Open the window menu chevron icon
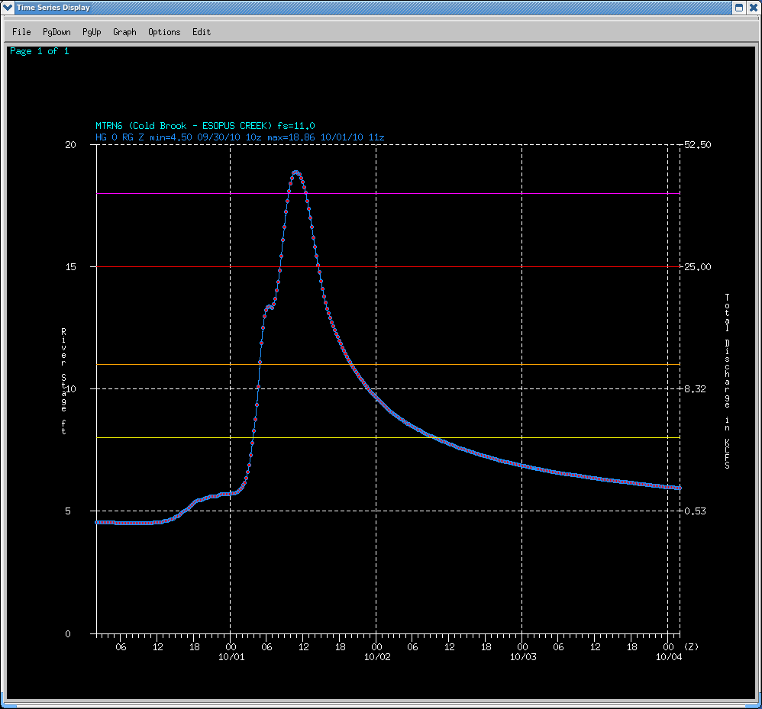The width and height of the screenshot is (762, 709). click(8, 8)
